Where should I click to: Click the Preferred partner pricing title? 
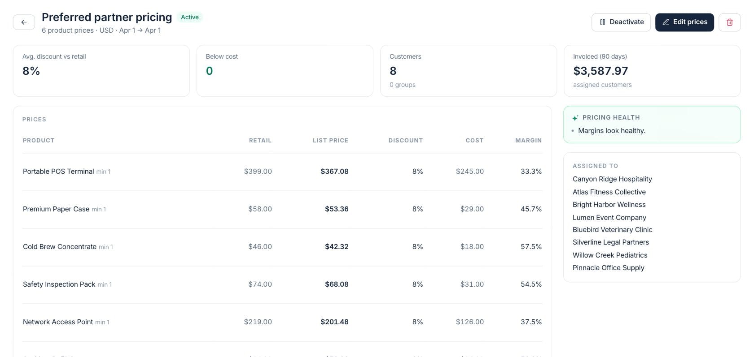(107, 17)
